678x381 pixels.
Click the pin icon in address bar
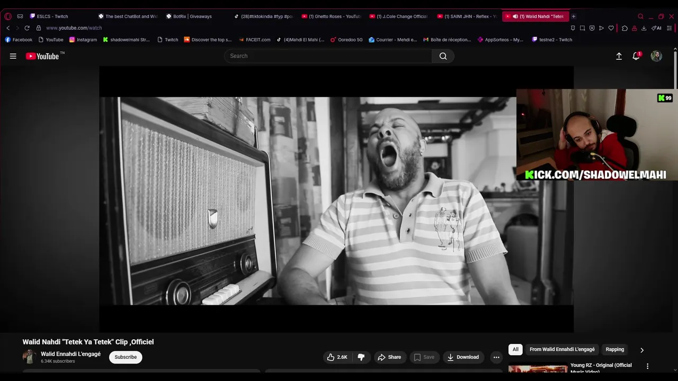click(573, 28)
